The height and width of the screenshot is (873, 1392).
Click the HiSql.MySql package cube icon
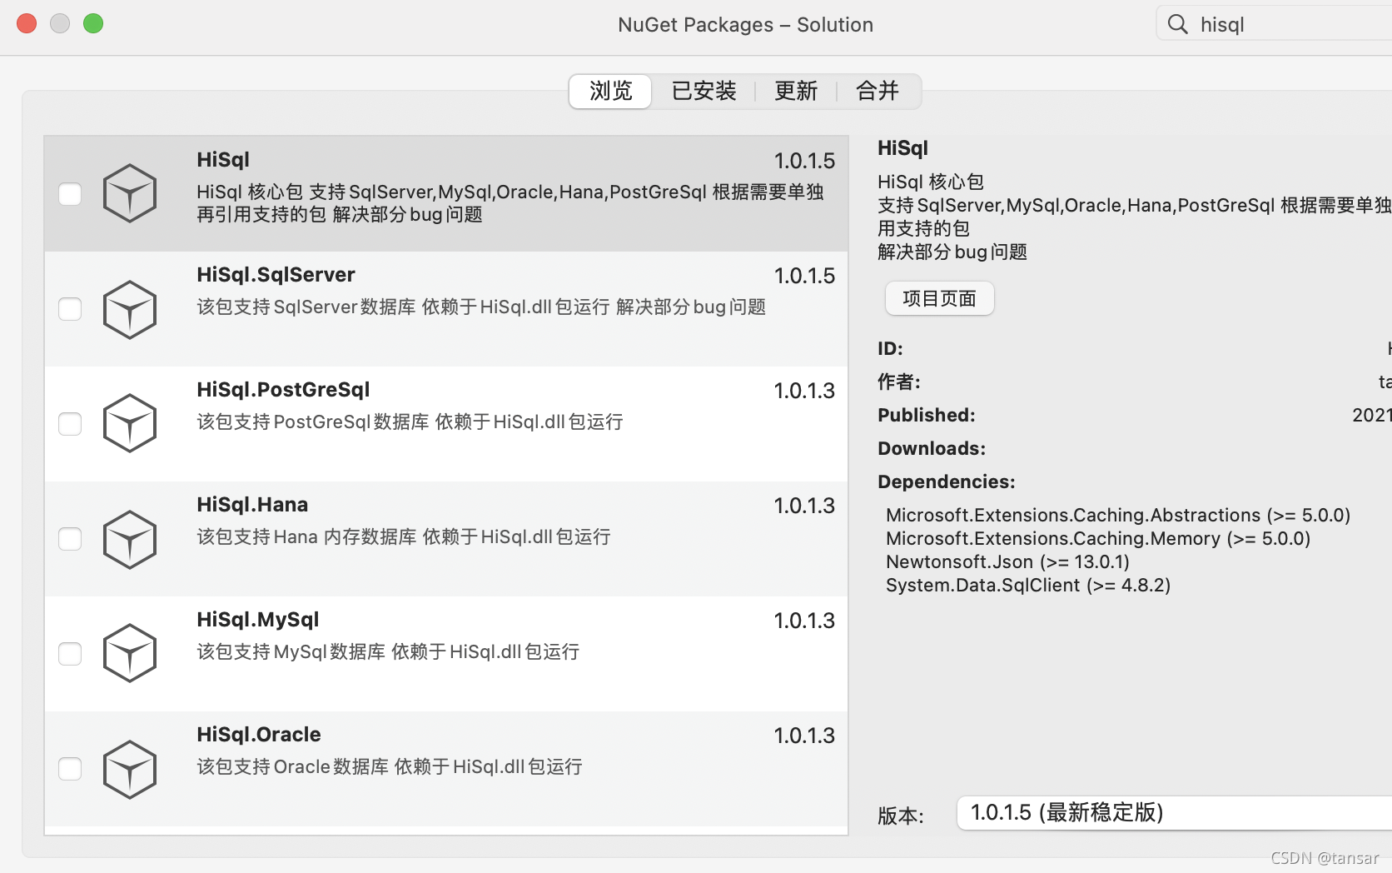(130, 653)
